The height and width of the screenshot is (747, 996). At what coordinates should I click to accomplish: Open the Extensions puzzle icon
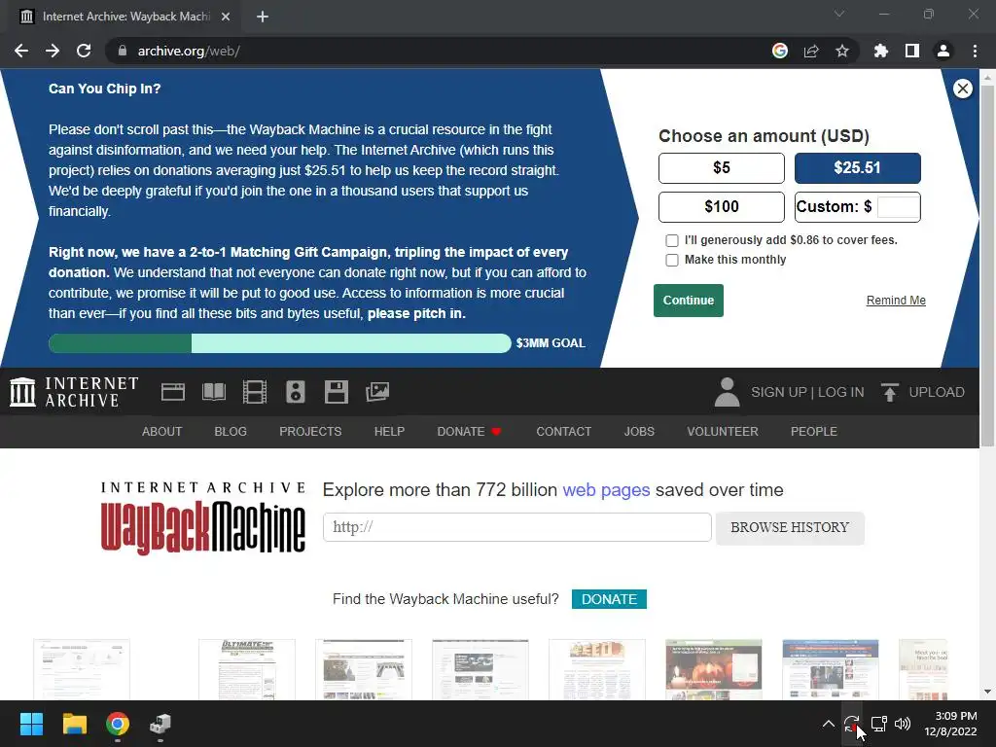point(881,51)
